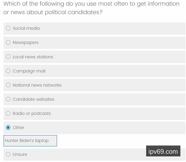Pick the Local news stations radio circle
The height and width of the screenshot is (162, 186).
click(8, 57)
